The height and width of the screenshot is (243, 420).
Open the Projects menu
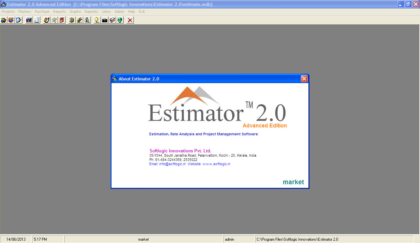pyautogui.click(x=8, y=11)
